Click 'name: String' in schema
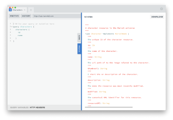173x120 pixels. pyautogui.click(x=95, y=57)
